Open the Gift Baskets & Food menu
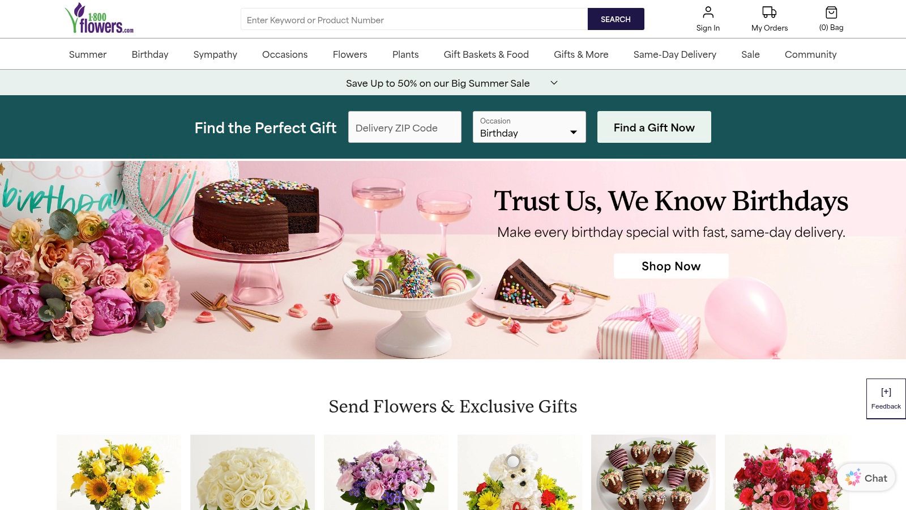The height and width of the screenshot is (510, 906). [x=486, y=54]
